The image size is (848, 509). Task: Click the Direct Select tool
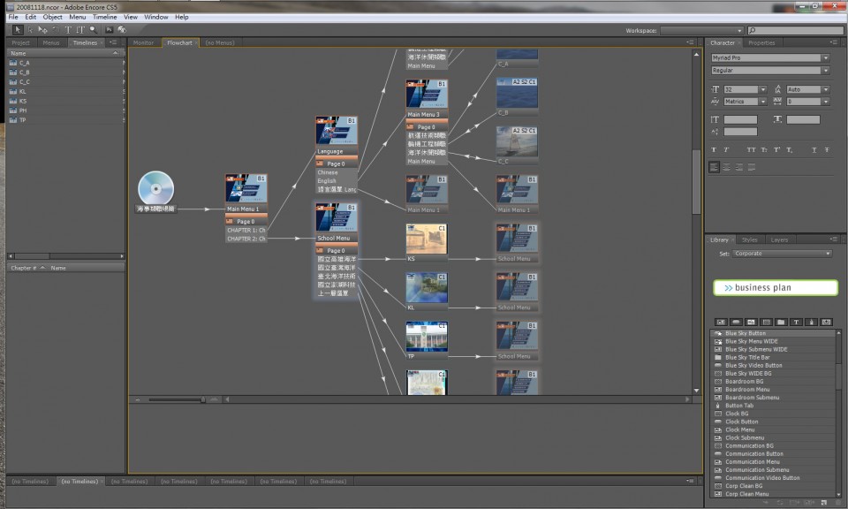30,29
